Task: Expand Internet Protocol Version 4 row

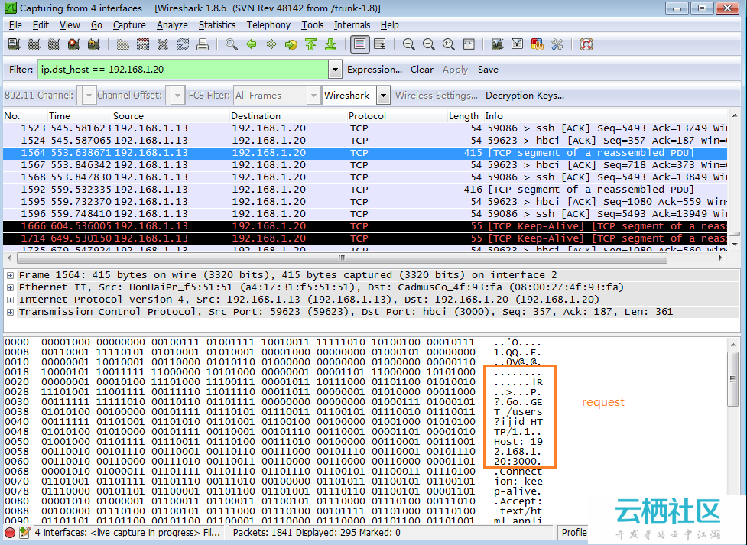Action: 10,300
